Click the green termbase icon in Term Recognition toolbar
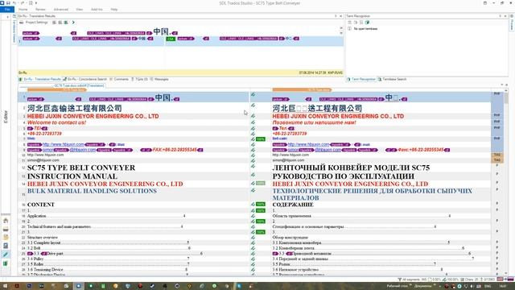515x290 pixels. point(367,23)
